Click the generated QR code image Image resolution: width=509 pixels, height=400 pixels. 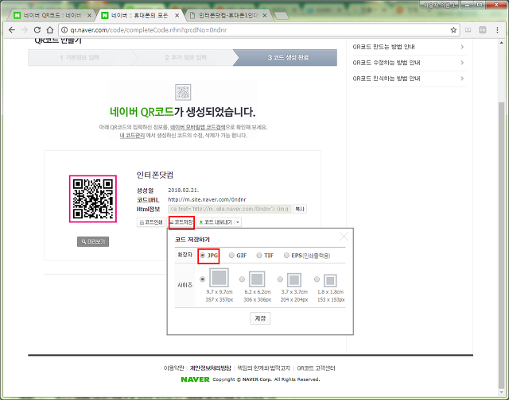coord(93,199)
